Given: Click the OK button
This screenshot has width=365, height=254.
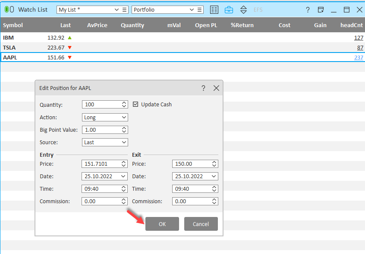Looking at the screenshot, I should [x=162, y=224].
